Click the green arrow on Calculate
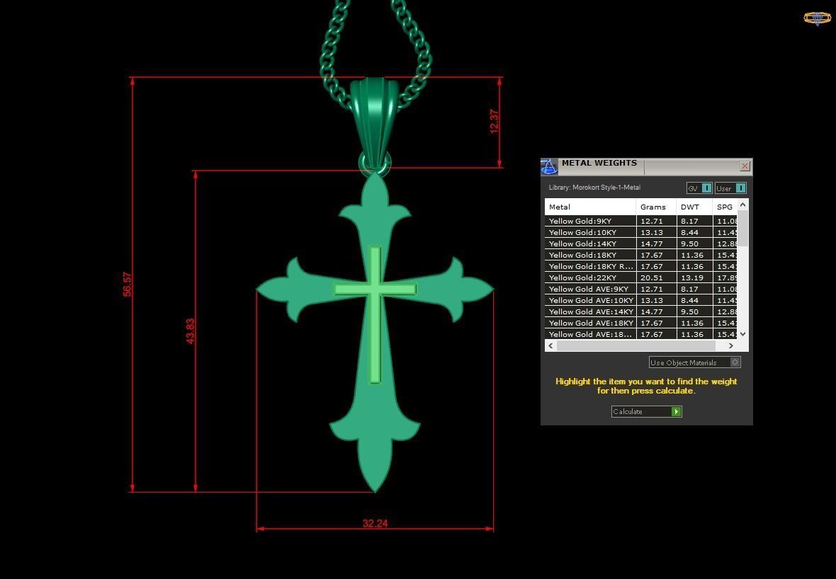The height and width of the screenshot is (579, 836). [x=677, y=411]
